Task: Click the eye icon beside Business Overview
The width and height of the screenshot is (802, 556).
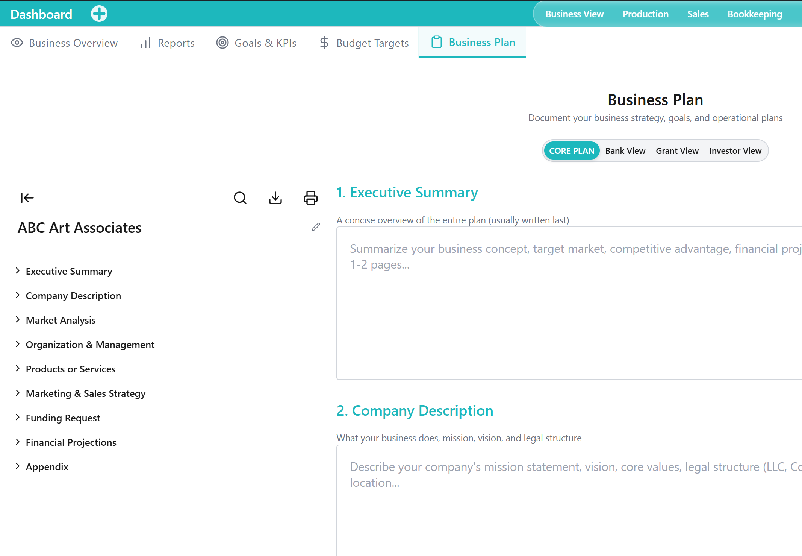Action: pos(17,43)
